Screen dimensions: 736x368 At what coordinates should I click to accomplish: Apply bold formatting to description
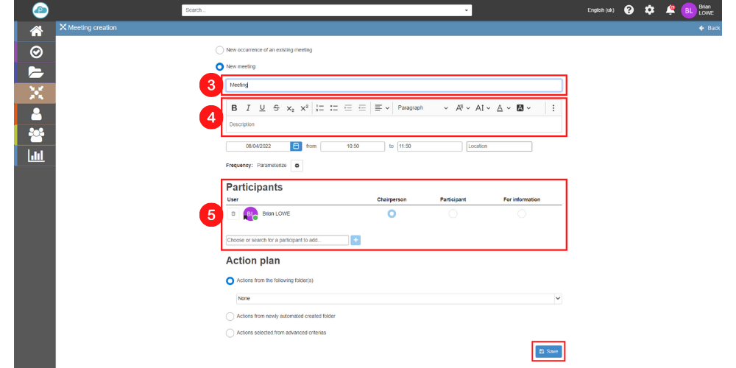click(234, 108)
